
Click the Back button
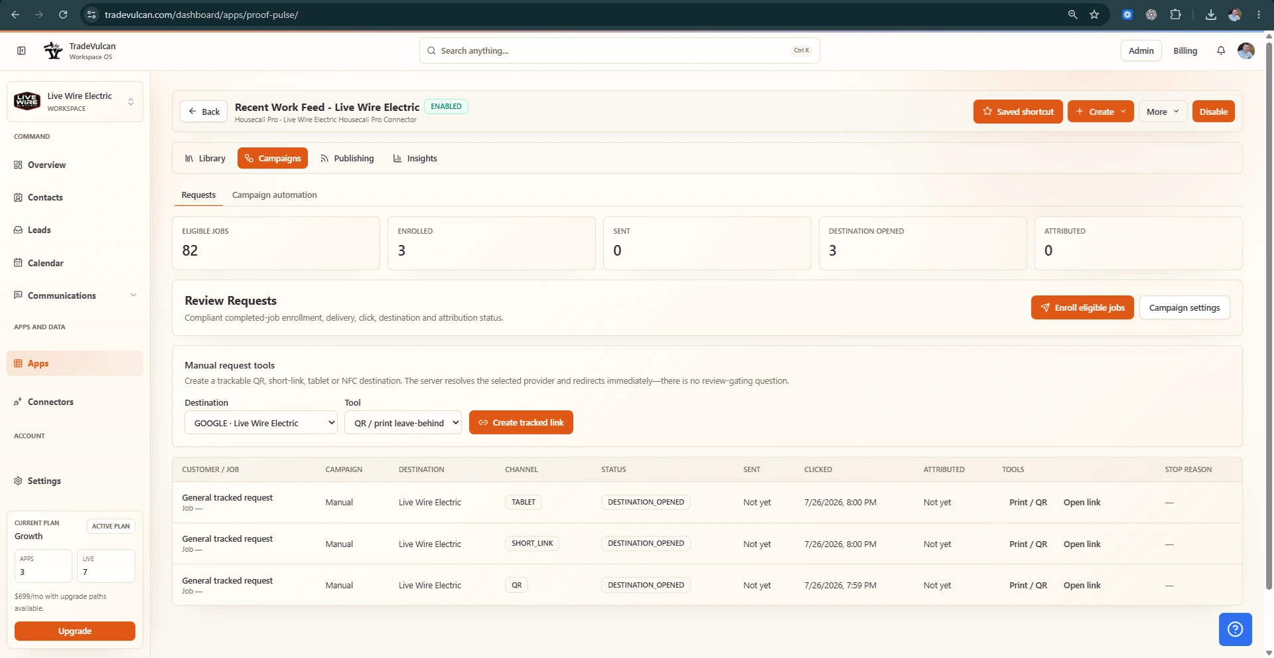coord(204,112)
